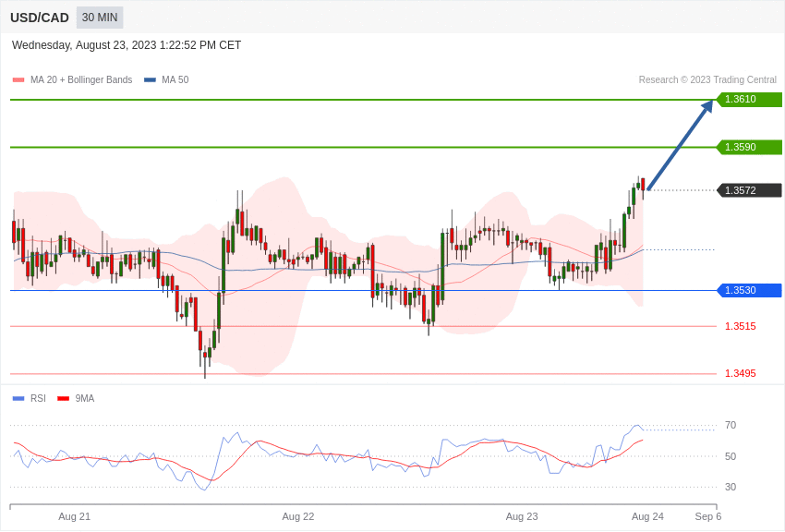Click the 'MA 50' legend label

[175, 80]
